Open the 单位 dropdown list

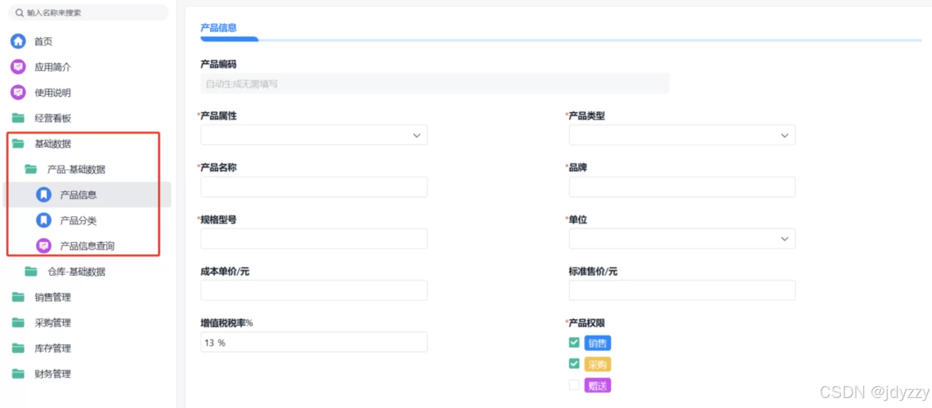point(682,239)
